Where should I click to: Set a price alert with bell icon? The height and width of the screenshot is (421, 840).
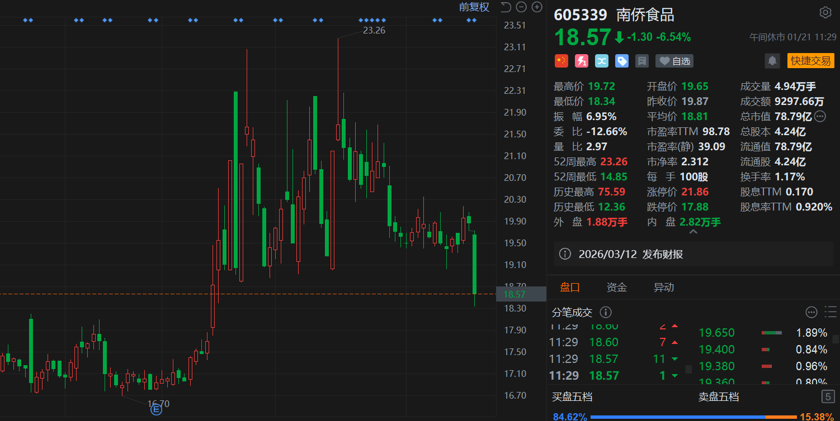pos(772,61)
